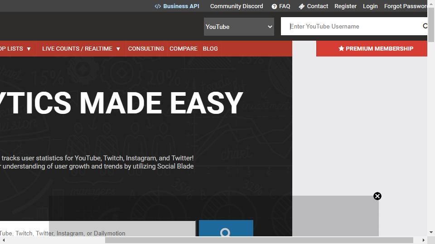This screenshot has width=435, height=244.
Task: Open the Login page
Action: tap(370, 6)
